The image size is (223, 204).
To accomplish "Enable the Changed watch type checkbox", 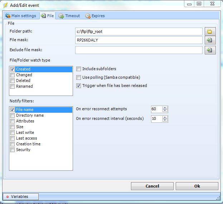I will 13,75.
